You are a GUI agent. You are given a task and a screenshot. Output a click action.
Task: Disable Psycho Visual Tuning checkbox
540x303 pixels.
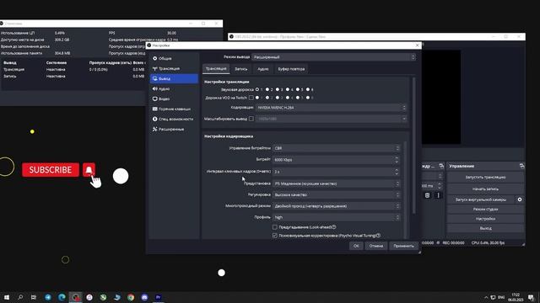click(274, 236)
